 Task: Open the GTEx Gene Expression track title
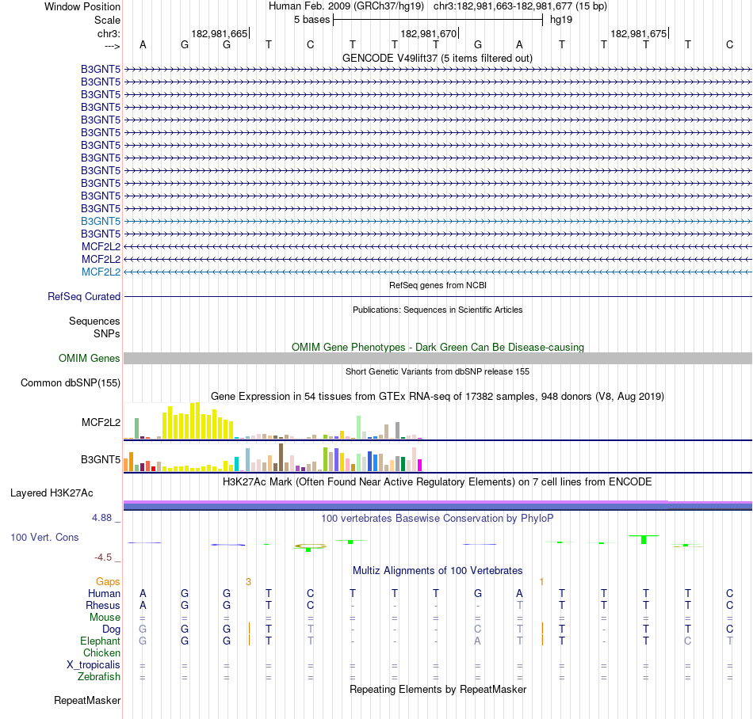tap(438, 396)
